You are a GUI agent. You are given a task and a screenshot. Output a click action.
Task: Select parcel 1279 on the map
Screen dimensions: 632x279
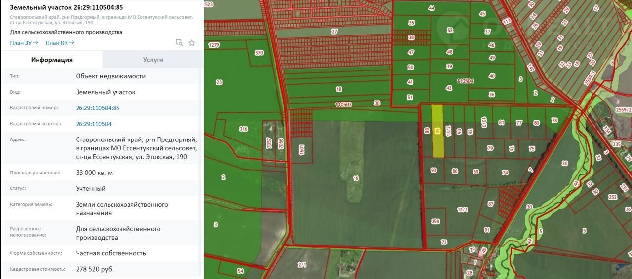coord(214,45)
